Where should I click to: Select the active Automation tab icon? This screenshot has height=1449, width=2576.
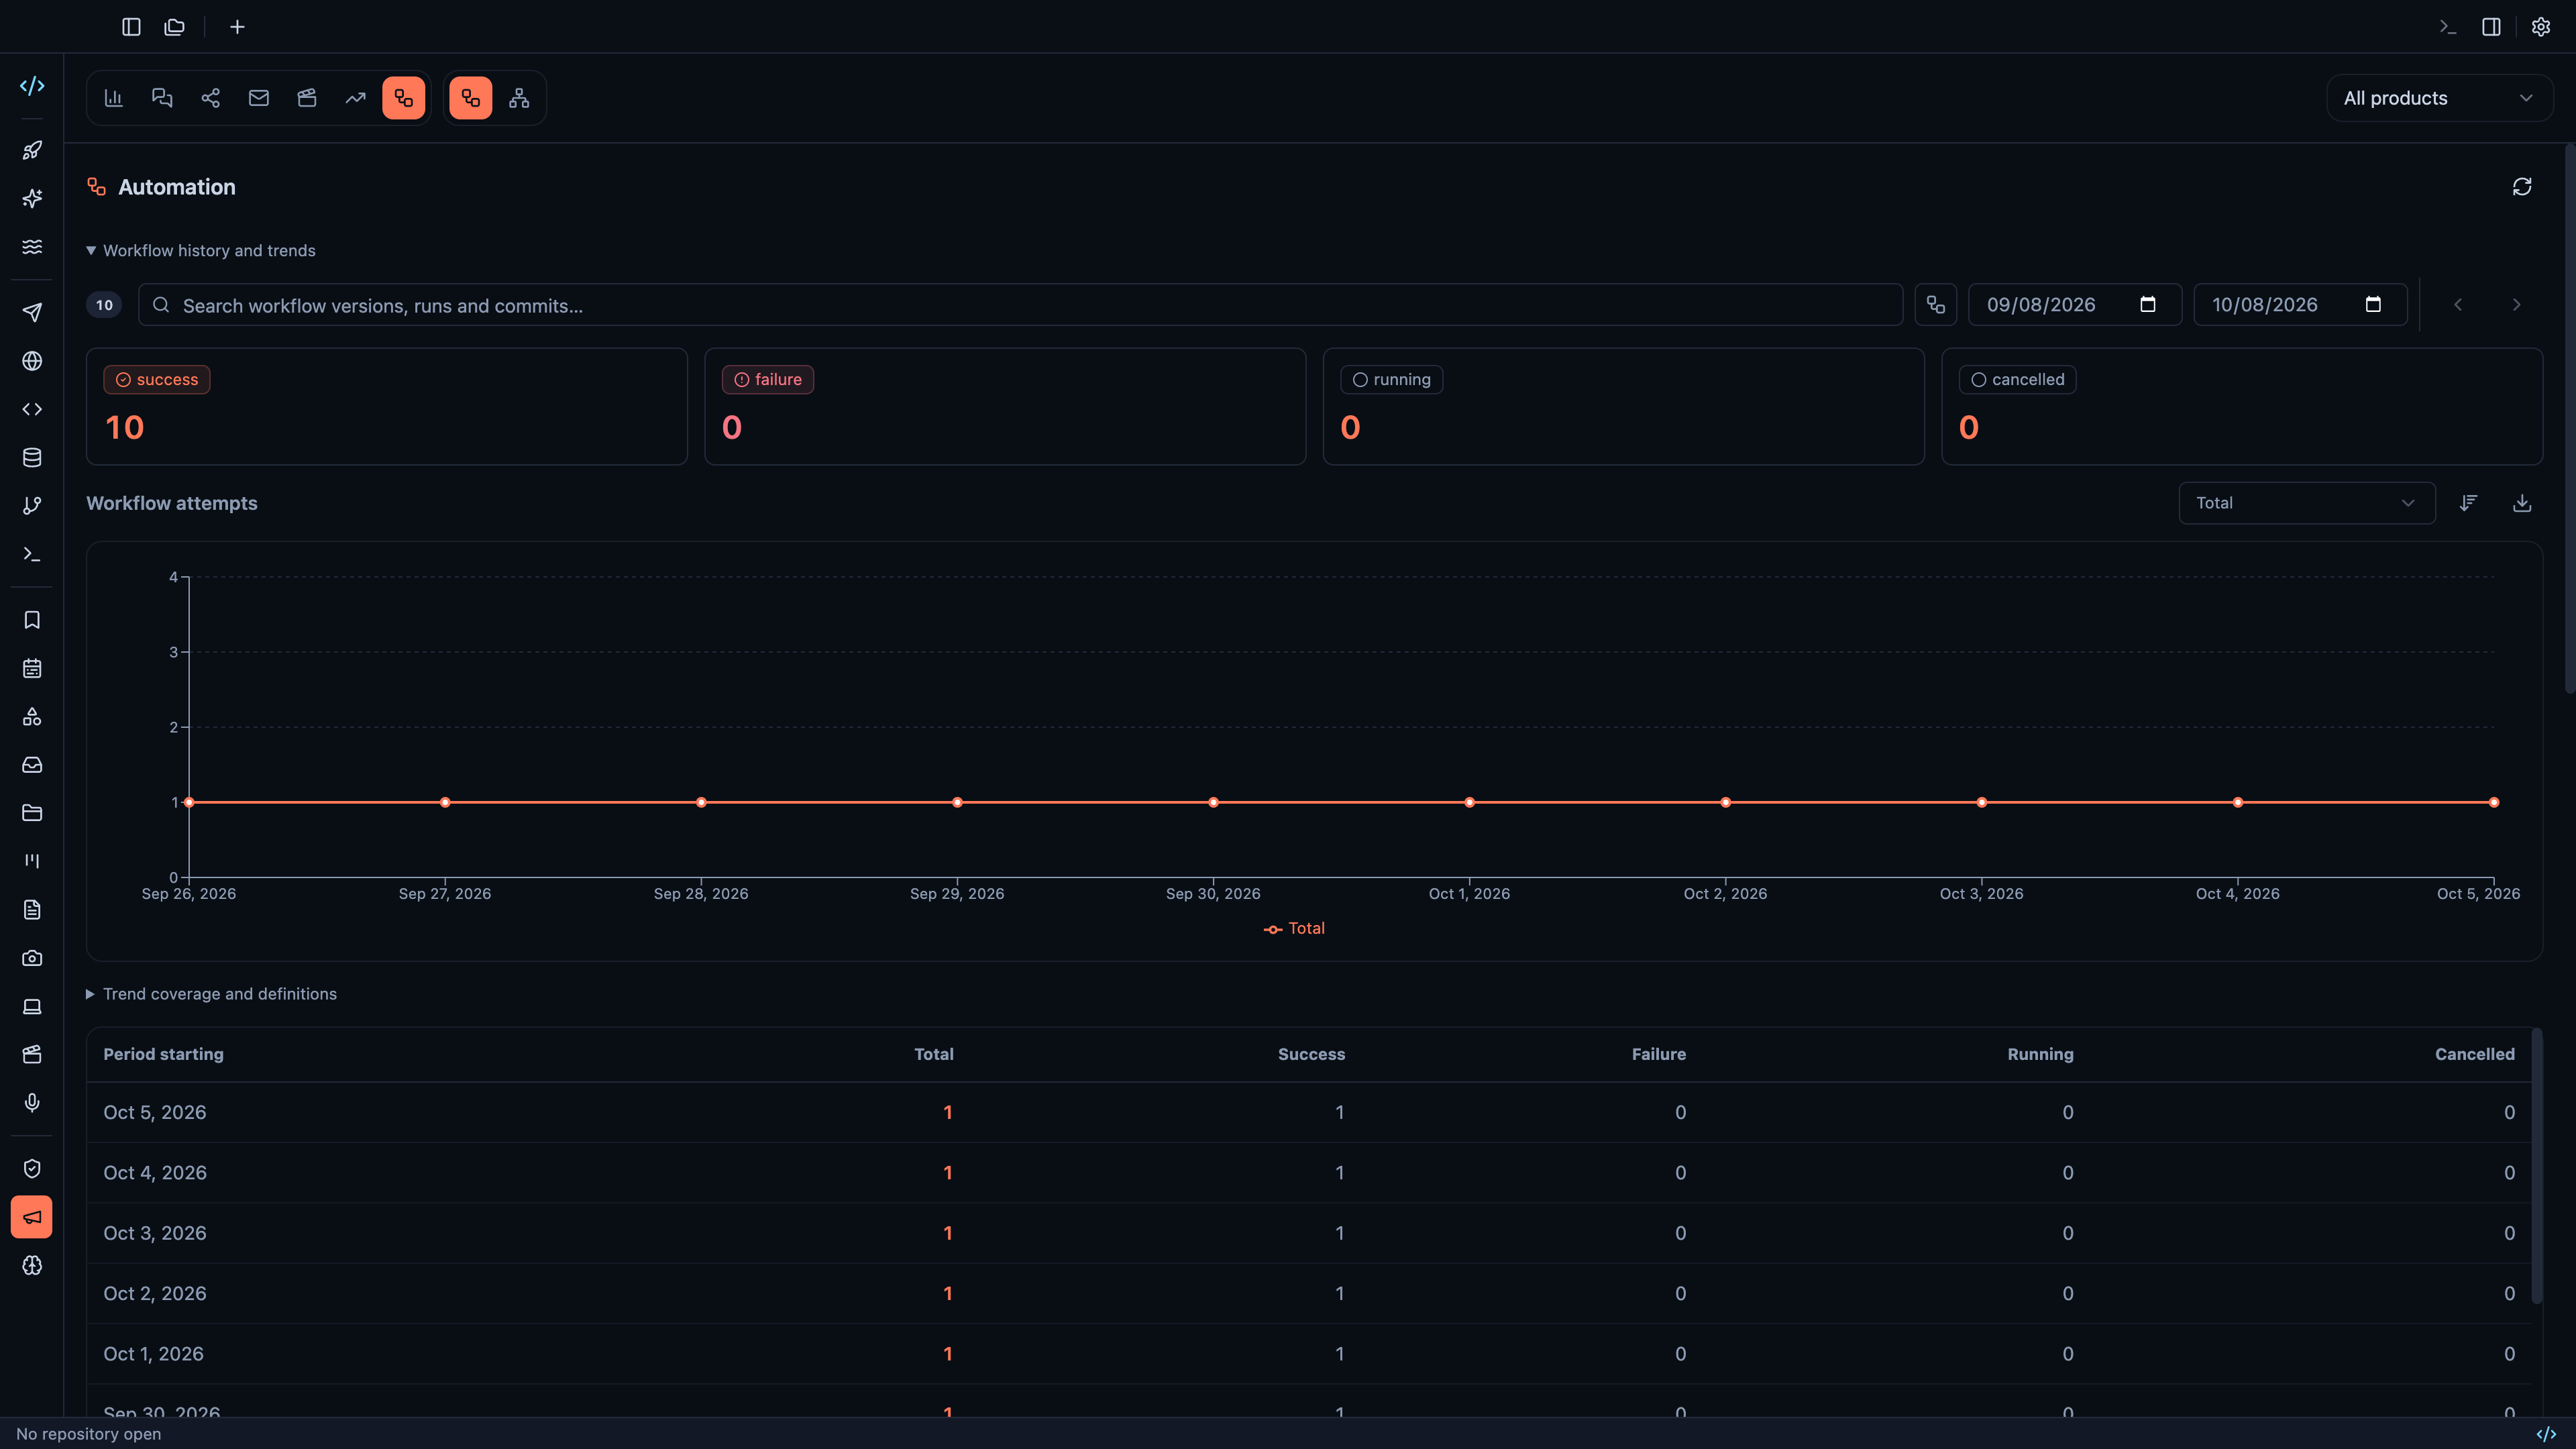(403, 98)
